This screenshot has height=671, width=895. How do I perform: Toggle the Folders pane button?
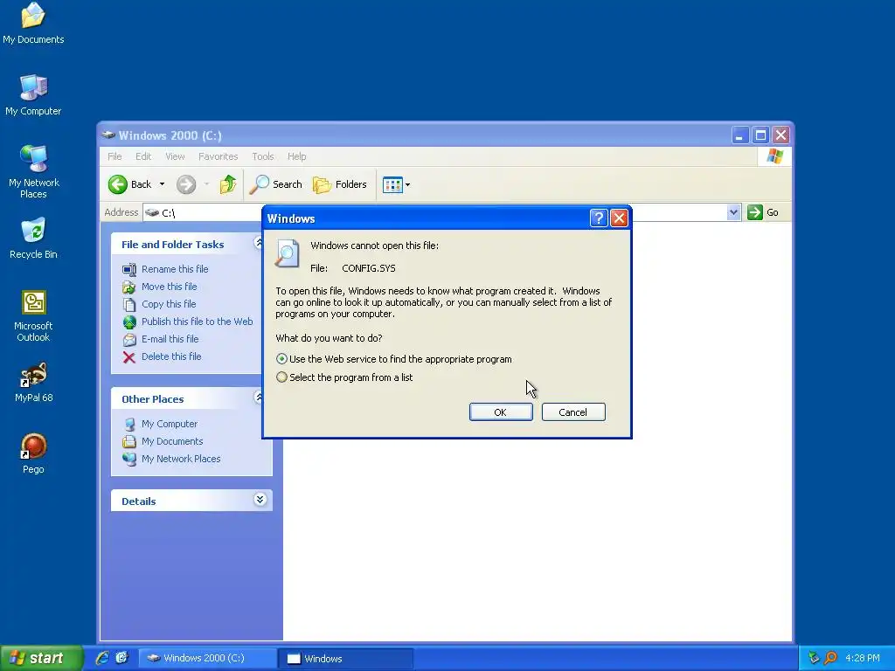click(340, 184)
